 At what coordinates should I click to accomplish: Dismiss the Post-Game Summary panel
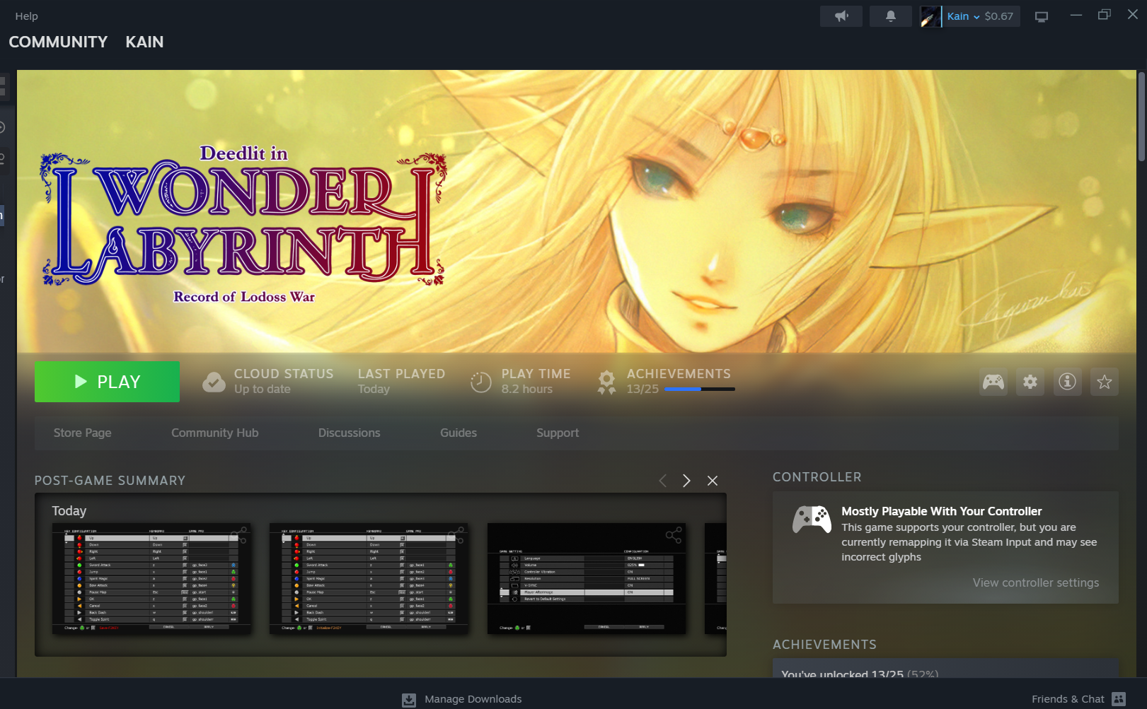pos(713,481)
